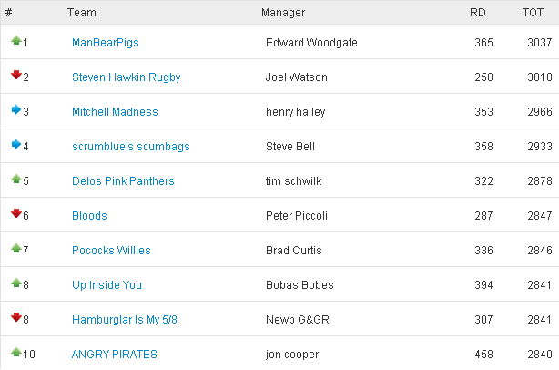Open the ManBearPigs team link

[x=106, y=43]
